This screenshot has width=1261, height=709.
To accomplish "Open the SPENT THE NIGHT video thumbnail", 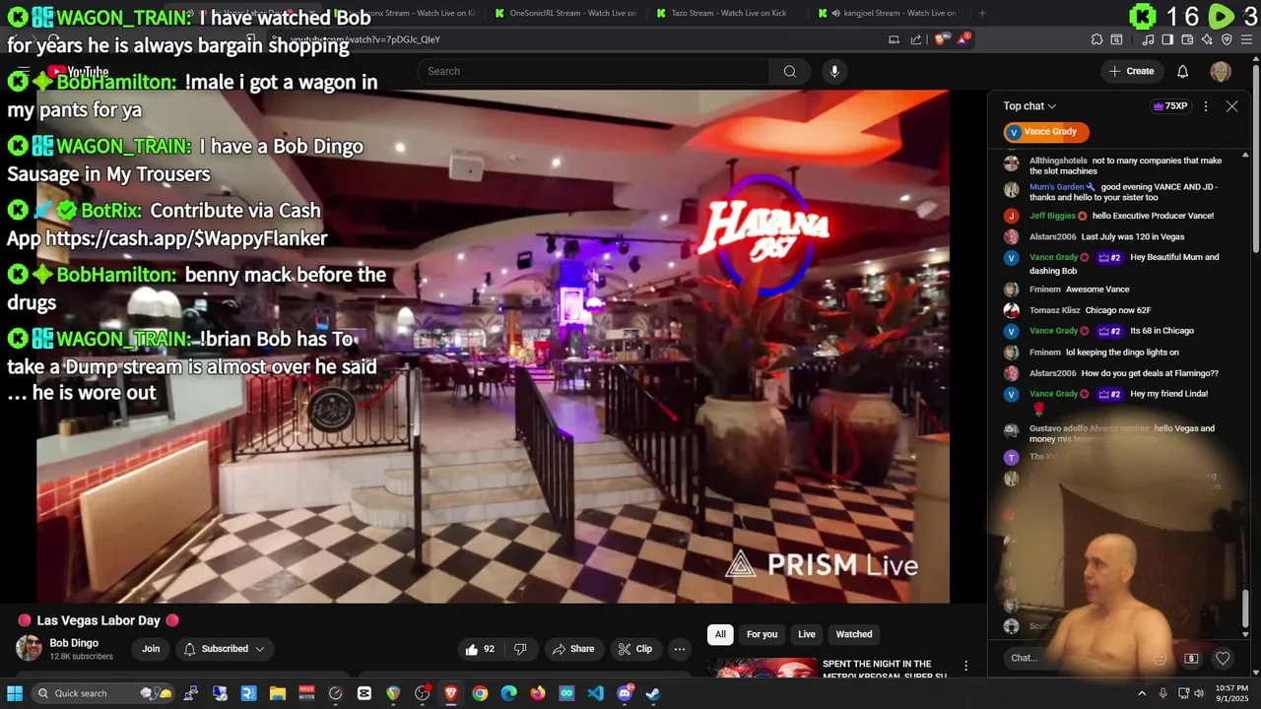I will pyautogui.click(x=762, y=667).
